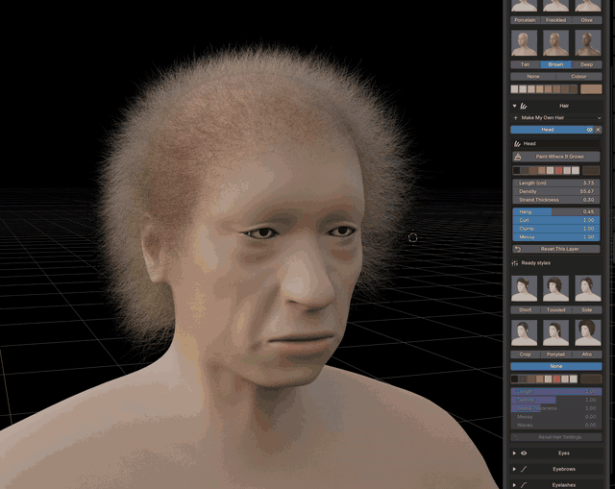The image size is (615, 489).
Task: Click the lower Density slider at 1.00
Action: pyautogui.click(x=556, y=400)
